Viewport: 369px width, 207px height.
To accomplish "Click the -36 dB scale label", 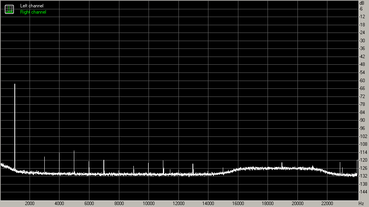I will [362, 49].
